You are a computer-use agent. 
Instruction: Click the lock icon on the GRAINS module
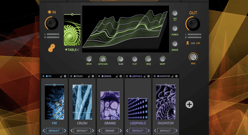[117, 76]
